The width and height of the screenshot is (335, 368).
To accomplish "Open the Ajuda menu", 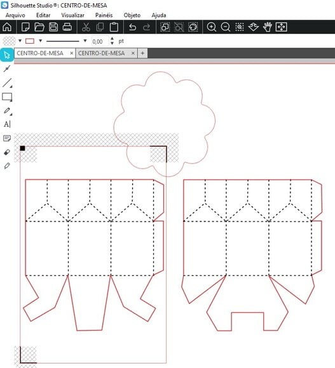I will pos(159,15).
